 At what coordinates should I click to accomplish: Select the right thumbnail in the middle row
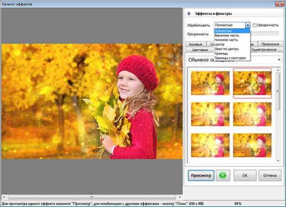pos(252,114)
